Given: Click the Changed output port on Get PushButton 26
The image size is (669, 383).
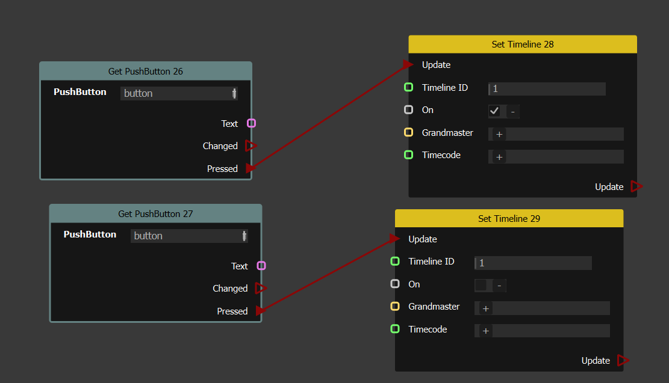Looking at the screenshot, I should 251,146.
